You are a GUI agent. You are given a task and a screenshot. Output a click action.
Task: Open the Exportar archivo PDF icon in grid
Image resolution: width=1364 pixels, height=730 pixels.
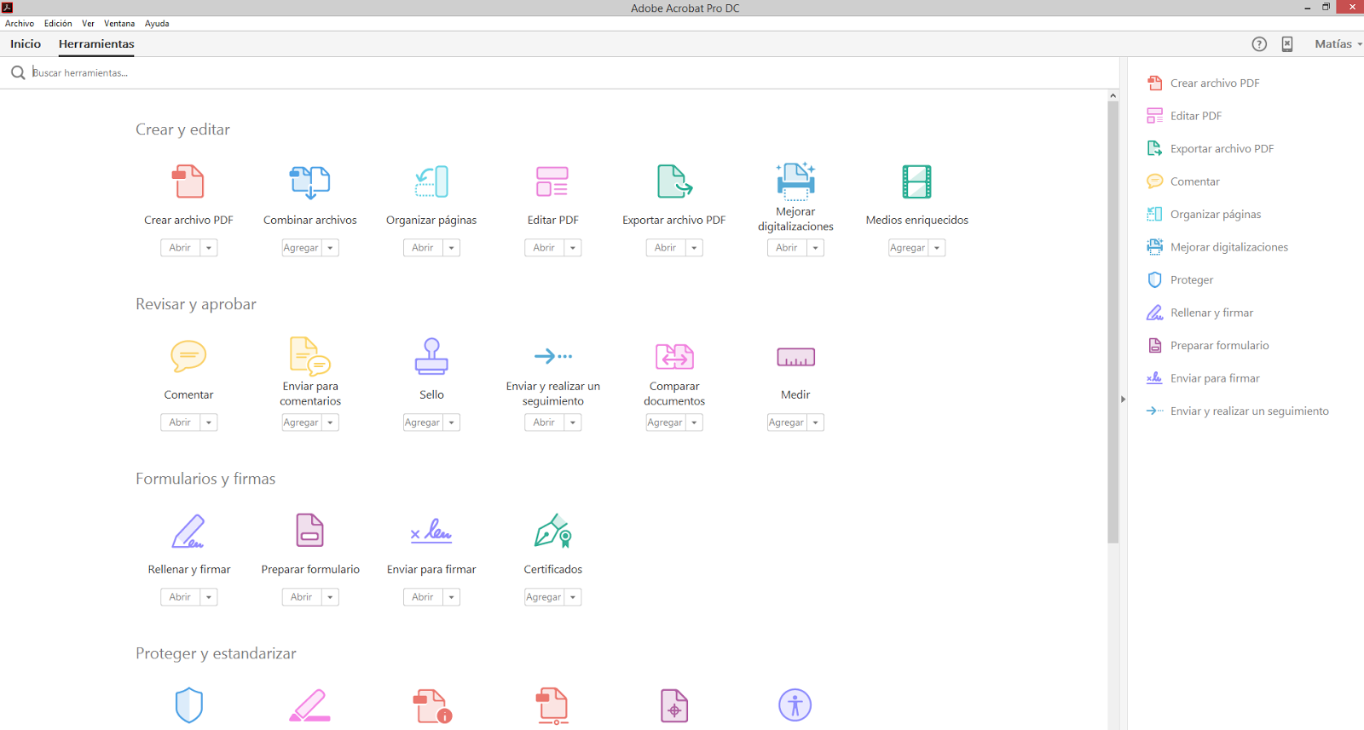coord(674,181)
